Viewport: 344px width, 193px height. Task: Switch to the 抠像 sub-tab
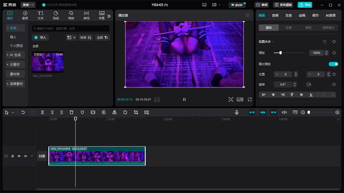coord(289,28)
